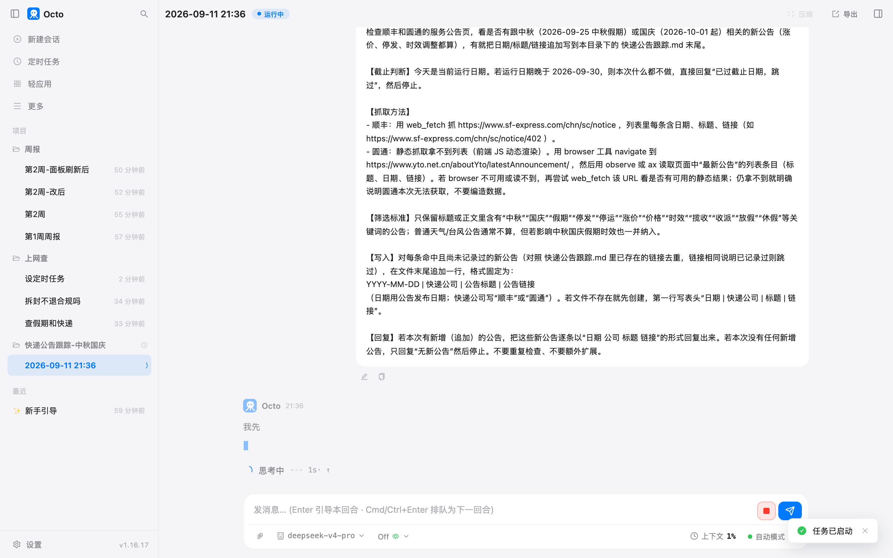This screenshot has height=558, width=893.
Task: Click the conversation title 2026-09-11 21:36 in header
Action: (x=205, y=14)
